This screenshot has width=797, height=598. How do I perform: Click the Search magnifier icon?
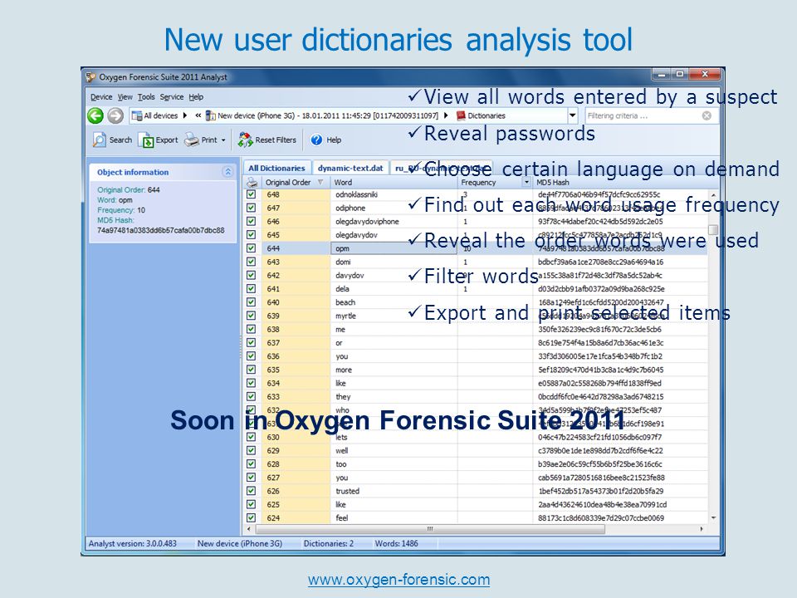pyautogui.click(x=99, y=140)
